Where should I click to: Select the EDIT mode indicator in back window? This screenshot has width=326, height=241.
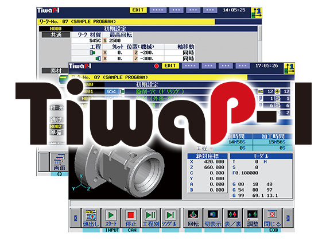[x=138, y=10]
